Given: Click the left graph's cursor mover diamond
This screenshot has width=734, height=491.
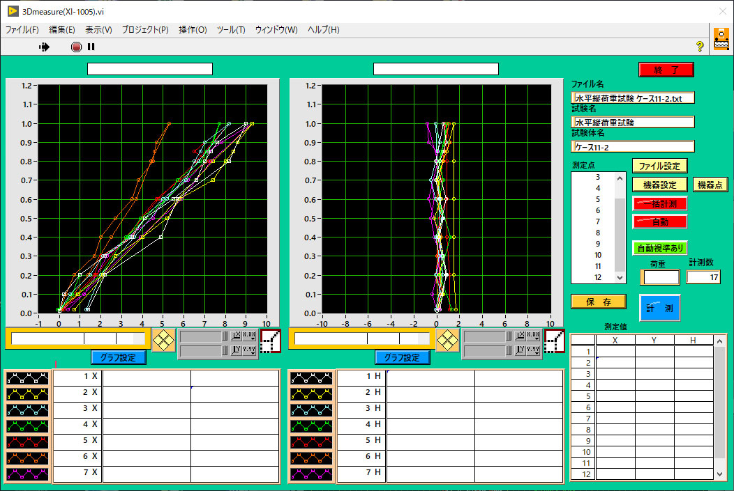Looking at the screenshot, I should coord(163,341).
